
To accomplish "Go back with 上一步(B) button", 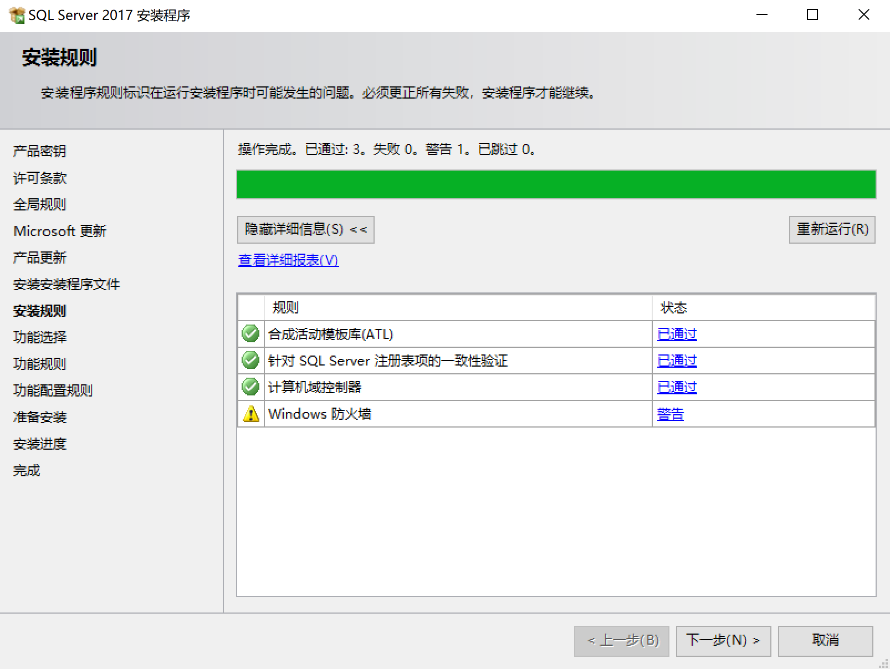I will [621, 641].
